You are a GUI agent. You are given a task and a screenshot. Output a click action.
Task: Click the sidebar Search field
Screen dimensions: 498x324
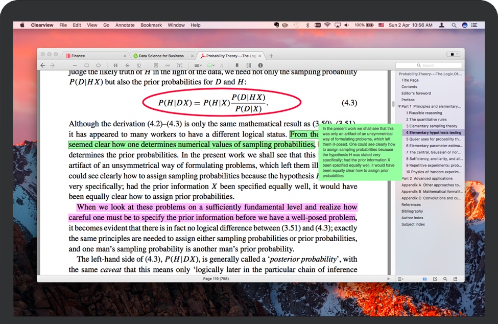pos(429,65)
